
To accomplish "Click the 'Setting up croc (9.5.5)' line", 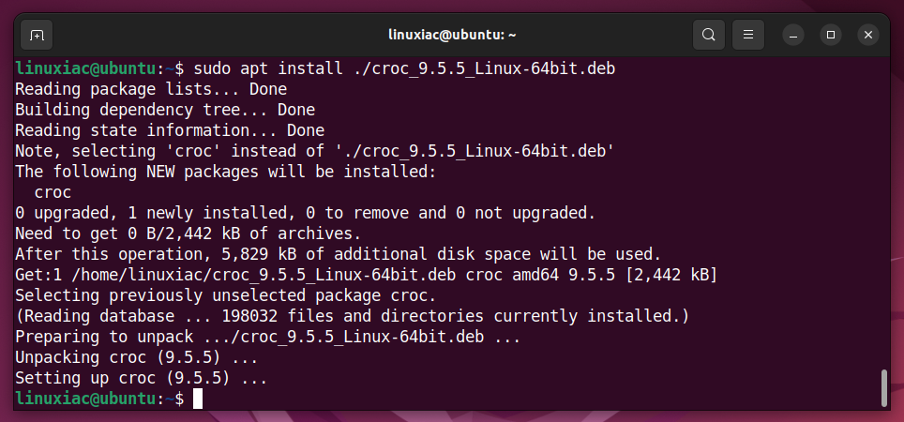I will 142,378.
